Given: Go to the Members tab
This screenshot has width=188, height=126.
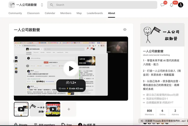Looking at the screenshot, I should [66, 13].
